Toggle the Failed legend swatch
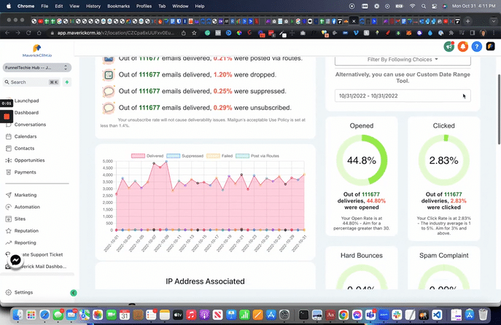Image resolution: width=501 pixels, height=325 pixels. [x=213, y=156]
